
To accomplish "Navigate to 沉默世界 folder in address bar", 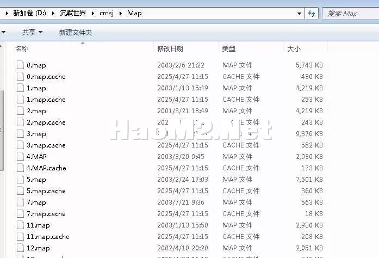I will click(73, 13).
